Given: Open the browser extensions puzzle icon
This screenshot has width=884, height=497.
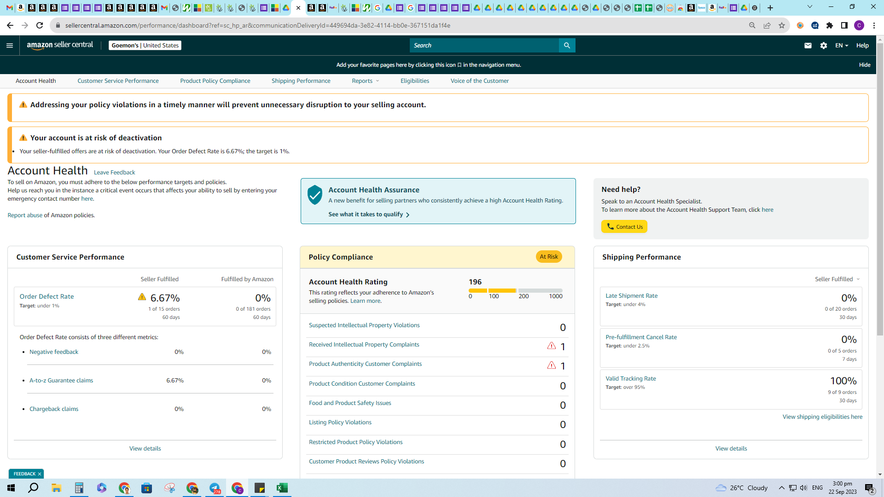Looking at the screenshot, I should pos(830,25).
